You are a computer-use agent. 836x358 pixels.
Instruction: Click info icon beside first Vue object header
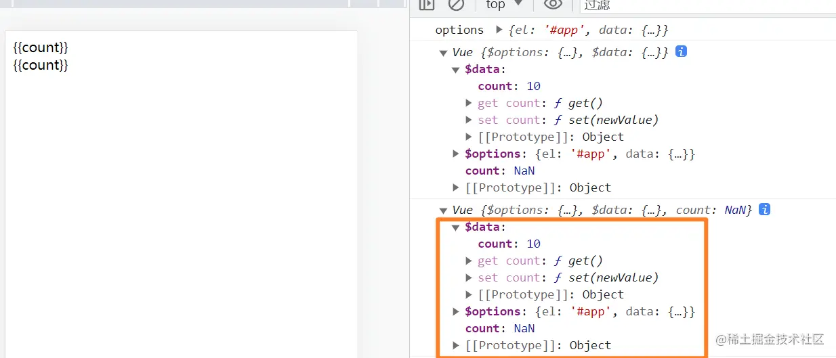(x=682, y=51)
